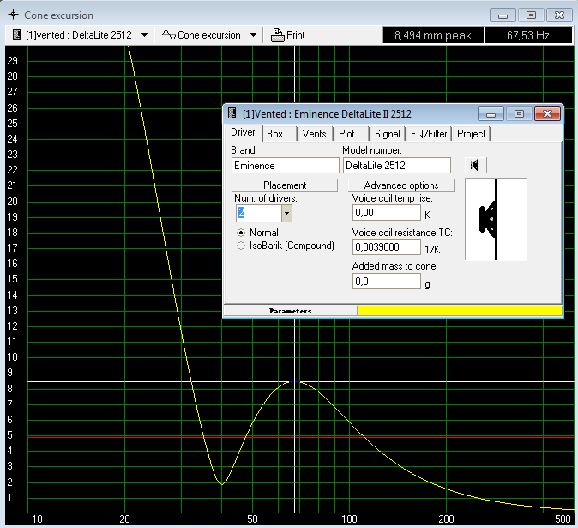Click the Cone excursion window title icon
The image size is (578, 528).
click(12, 15)
